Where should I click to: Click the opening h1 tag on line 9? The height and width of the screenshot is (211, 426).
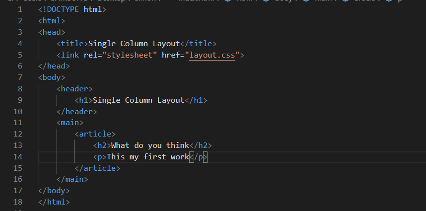[84, 100]
